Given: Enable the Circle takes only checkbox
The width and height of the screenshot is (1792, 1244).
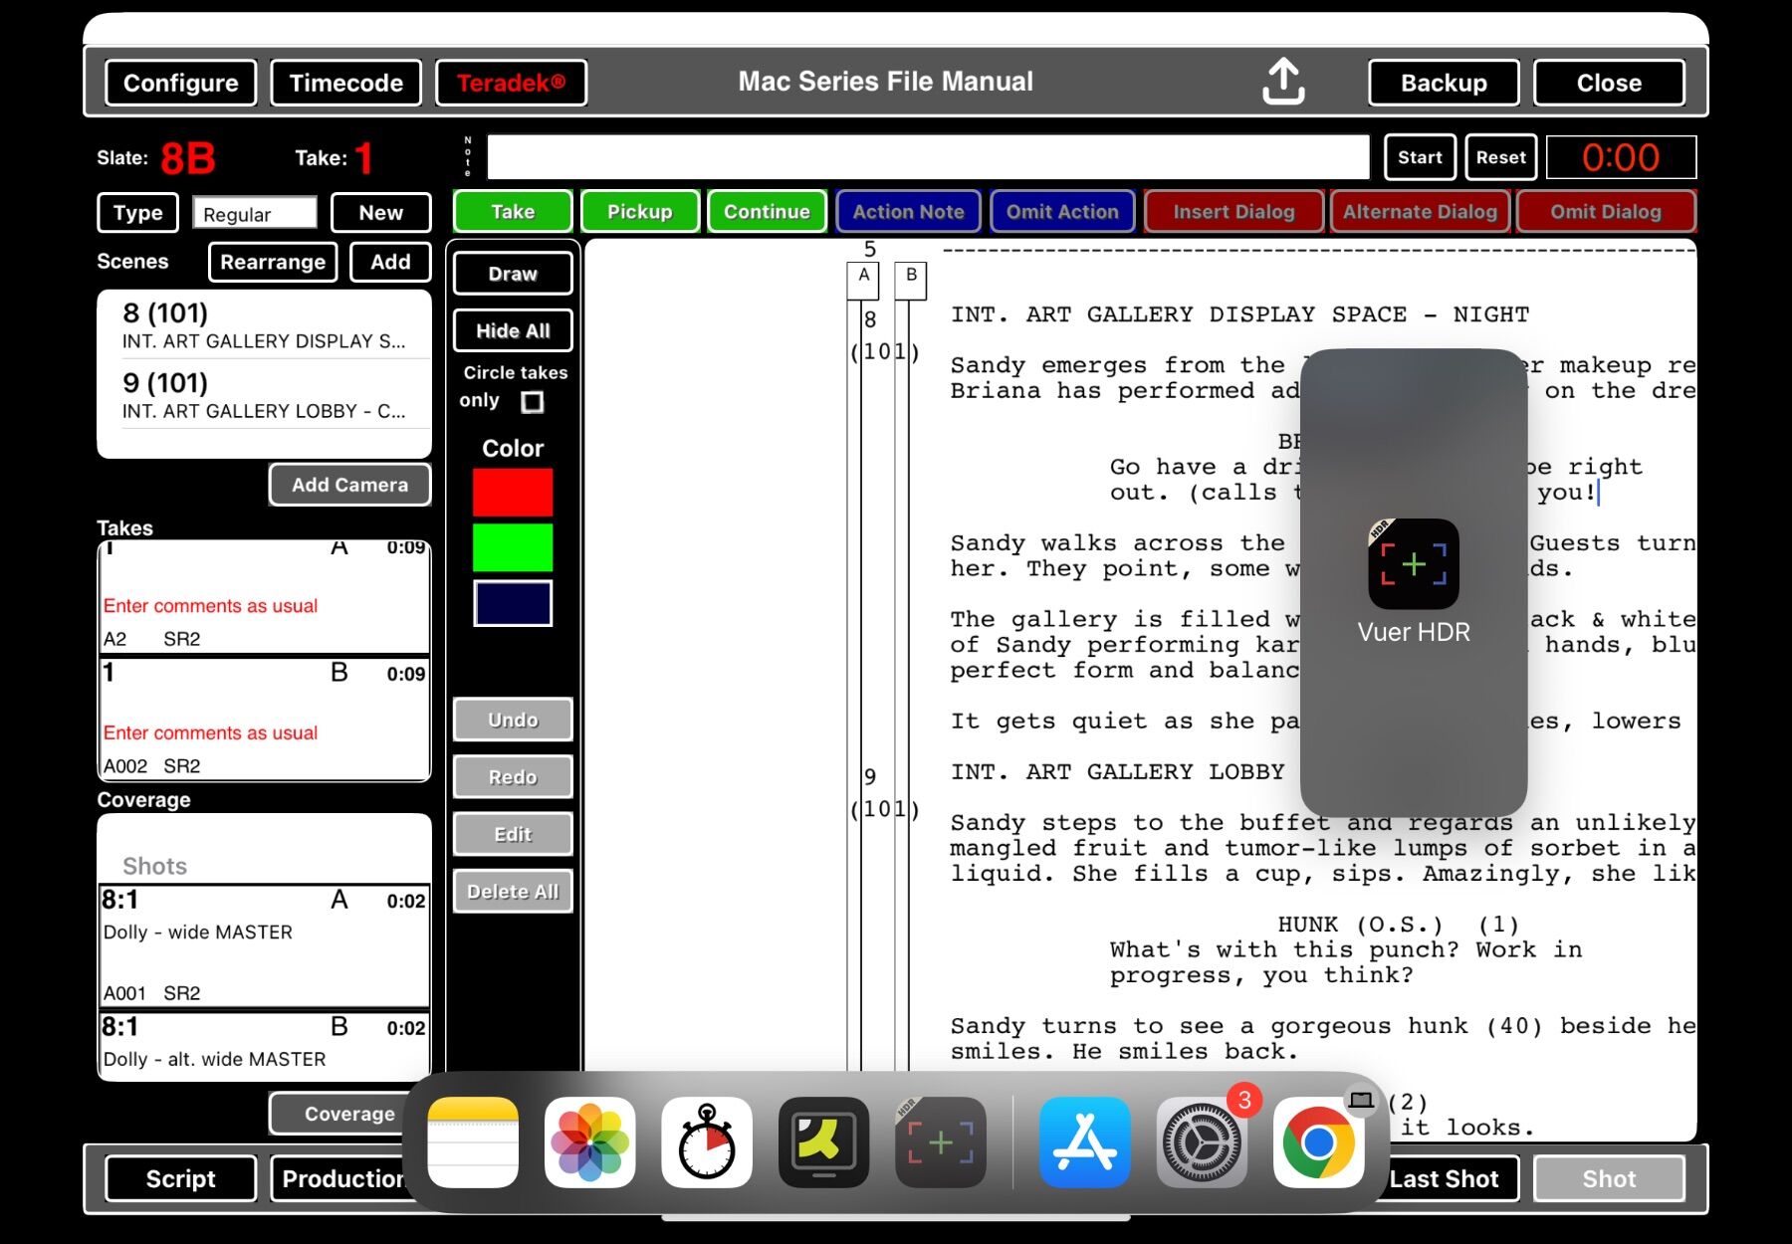Looking at the screenshot, I should click(533, 402).
